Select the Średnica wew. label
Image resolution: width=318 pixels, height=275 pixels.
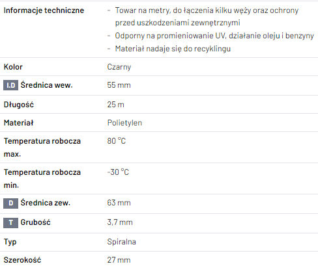click(46, 85)
